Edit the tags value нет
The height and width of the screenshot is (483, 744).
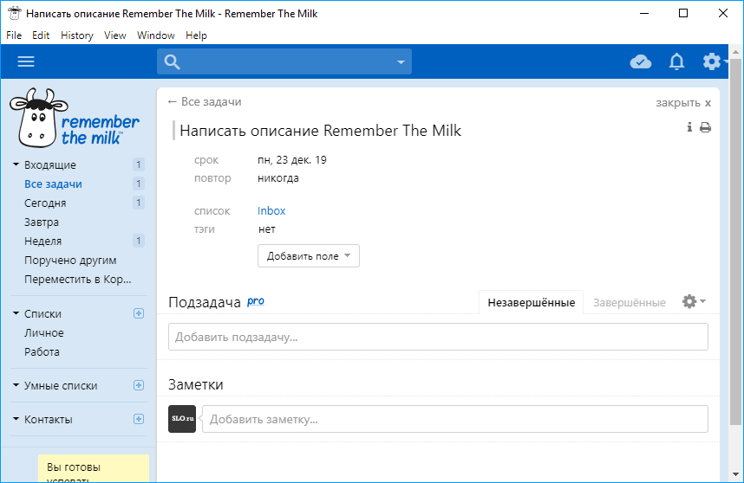pos(267,229)
